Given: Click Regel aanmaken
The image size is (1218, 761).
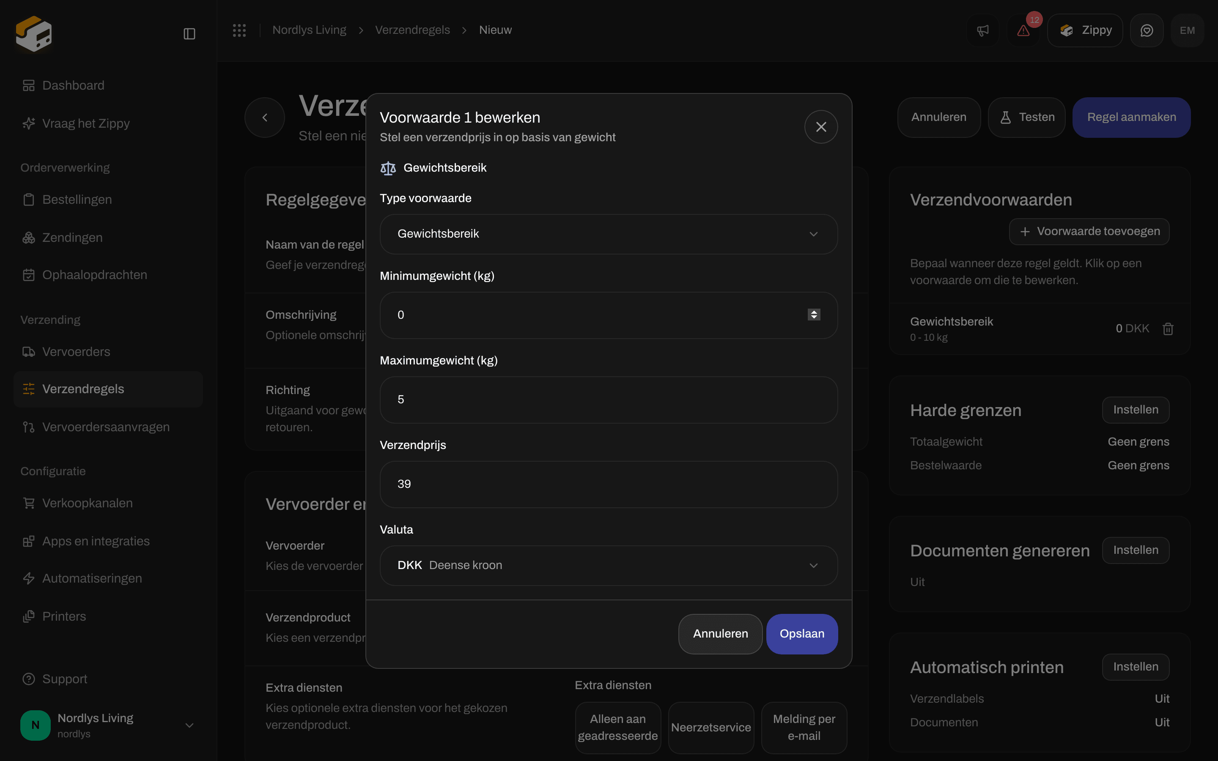Looking at the screenshot, I should coord(1131,117).
